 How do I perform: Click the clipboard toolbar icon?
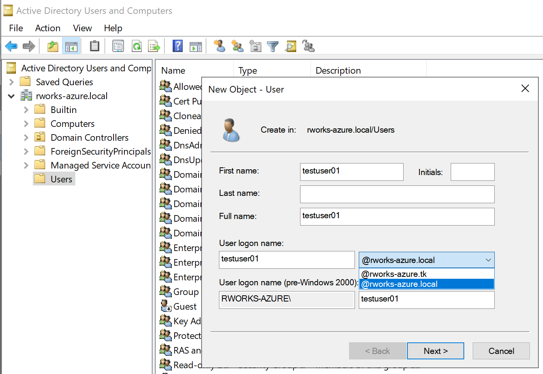[x=94, y=46]
